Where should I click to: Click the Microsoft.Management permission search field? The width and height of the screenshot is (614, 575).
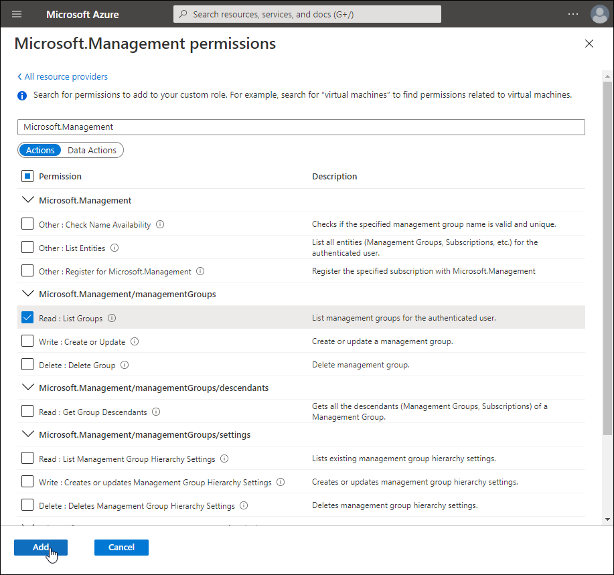[301, 127]
